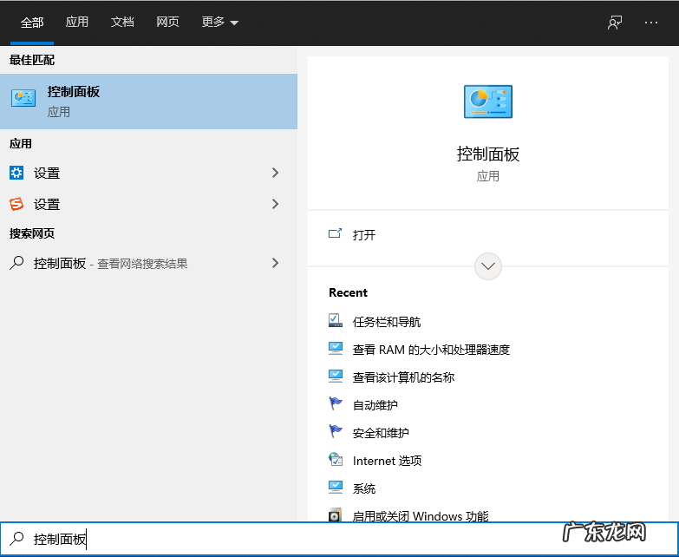Click the feedback person icon
The width and height of the screenshot is (679, 557).
(615, 23)
